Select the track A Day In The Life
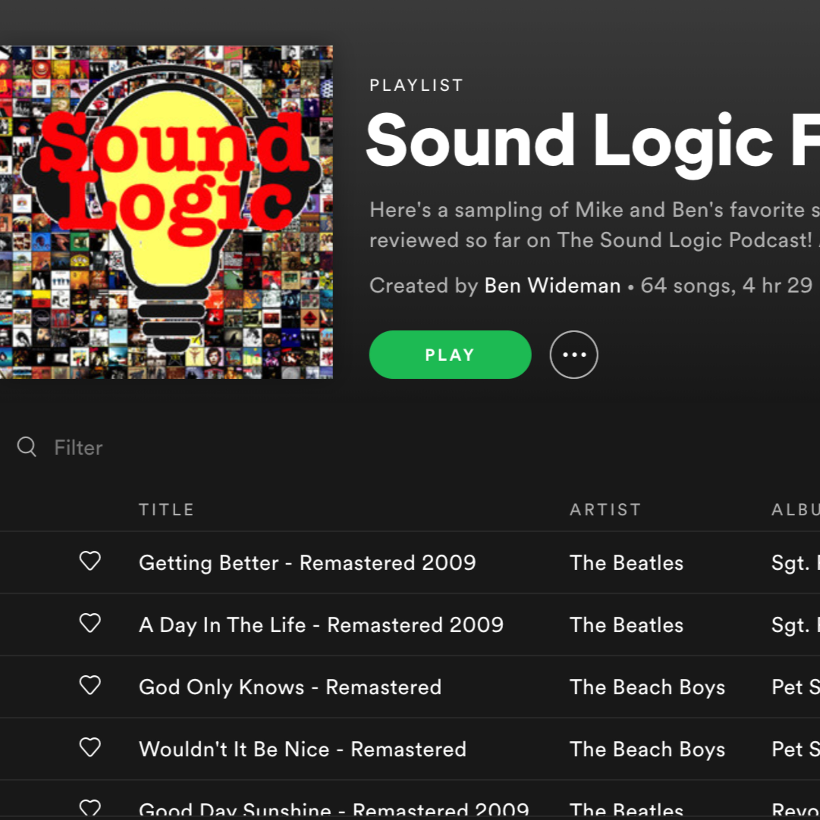 tap(321, 625)
